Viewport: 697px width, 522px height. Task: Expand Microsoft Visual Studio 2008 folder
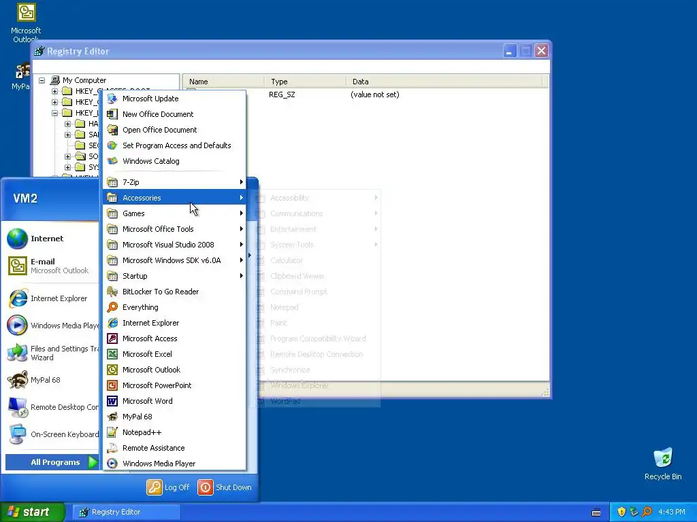tap(175, 245)
